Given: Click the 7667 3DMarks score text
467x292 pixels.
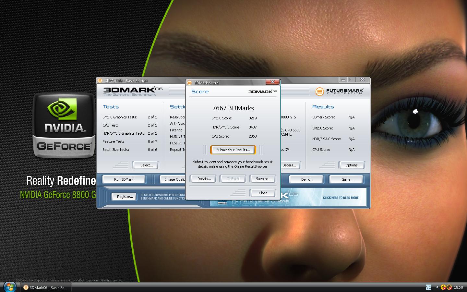Looking at the screenshot, I should (233, 108).
